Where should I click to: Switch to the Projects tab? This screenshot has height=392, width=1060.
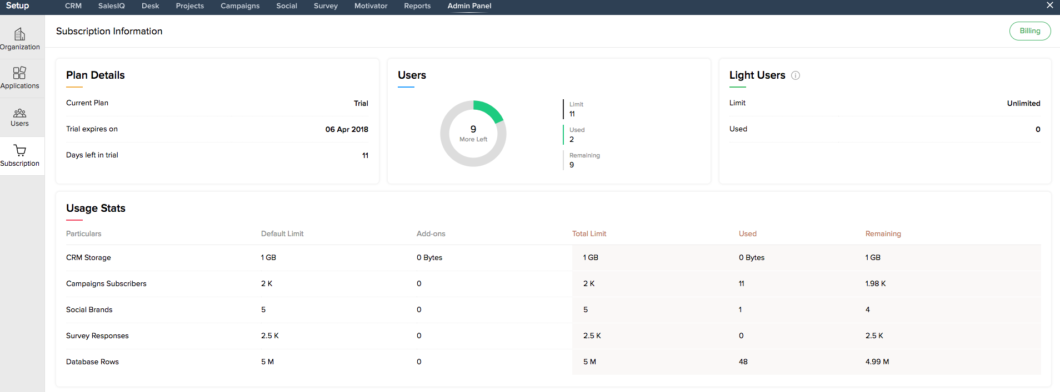190,6
